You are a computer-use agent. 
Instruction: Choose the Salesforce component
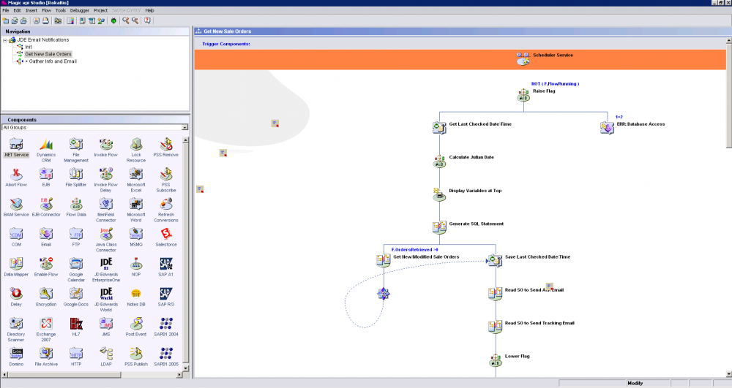point(165,237)
